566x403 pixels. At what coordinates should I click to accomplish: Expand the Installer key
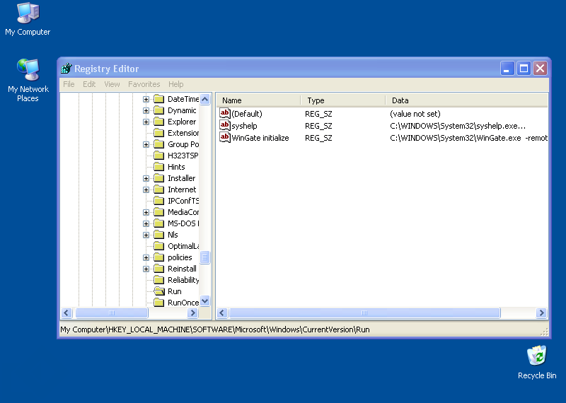click(146, 179)
